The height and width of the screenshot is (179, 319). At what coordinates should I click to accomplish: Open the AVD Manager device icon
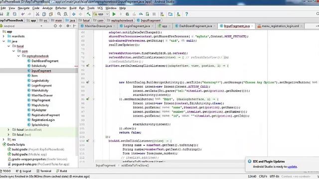pyautogui.click(x=170, y=14)
